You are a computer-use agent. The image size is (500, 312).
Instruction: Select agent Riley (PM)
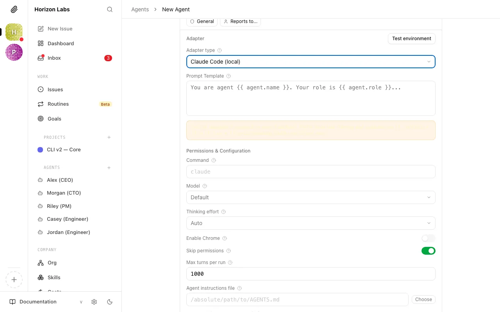(x=75, y=206)
